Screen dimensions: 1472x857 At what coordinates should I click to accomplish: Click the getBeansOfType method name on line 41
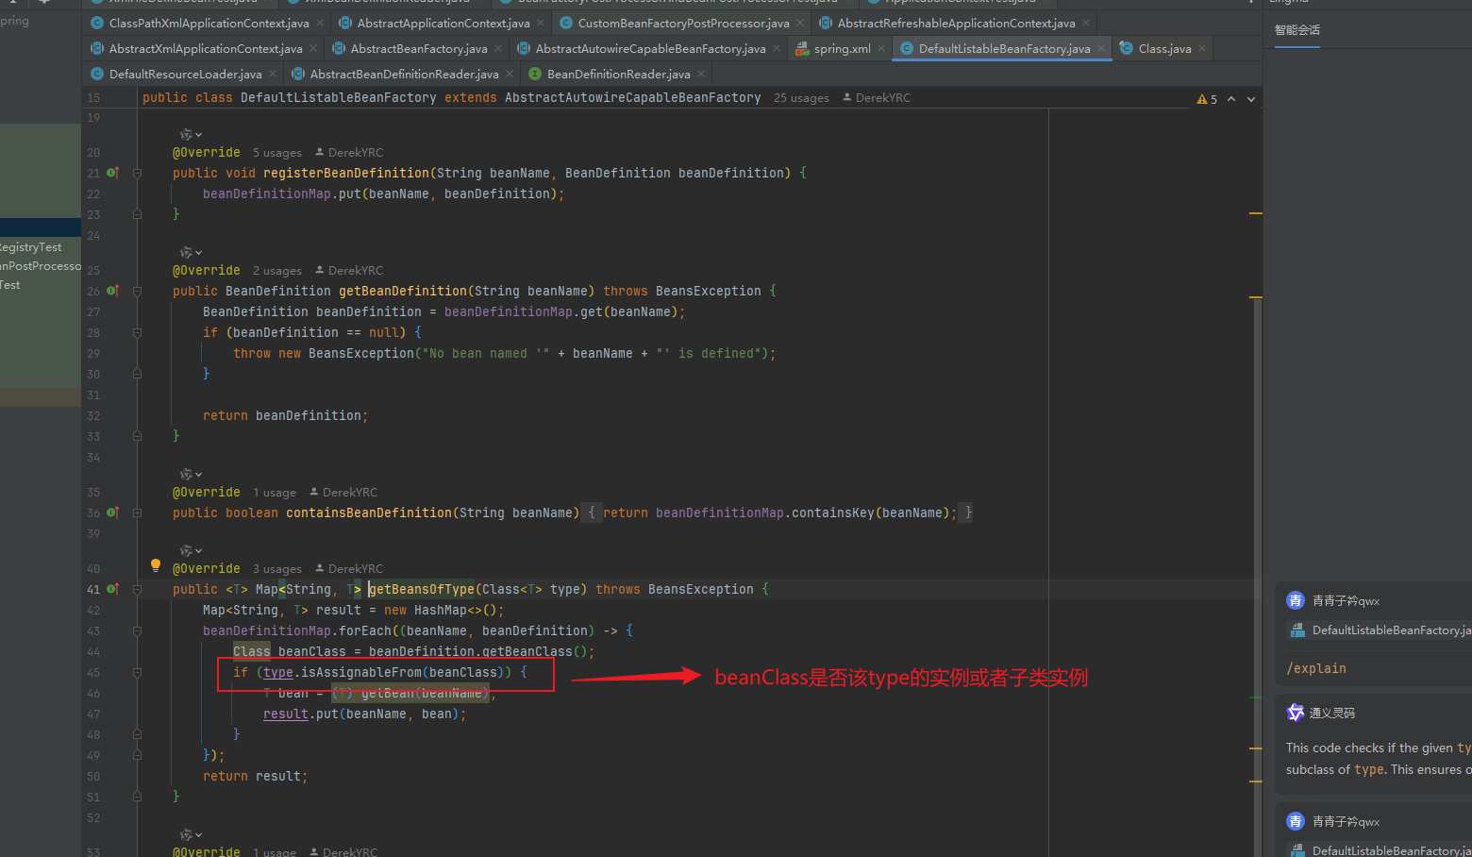(x=422, y=589)
